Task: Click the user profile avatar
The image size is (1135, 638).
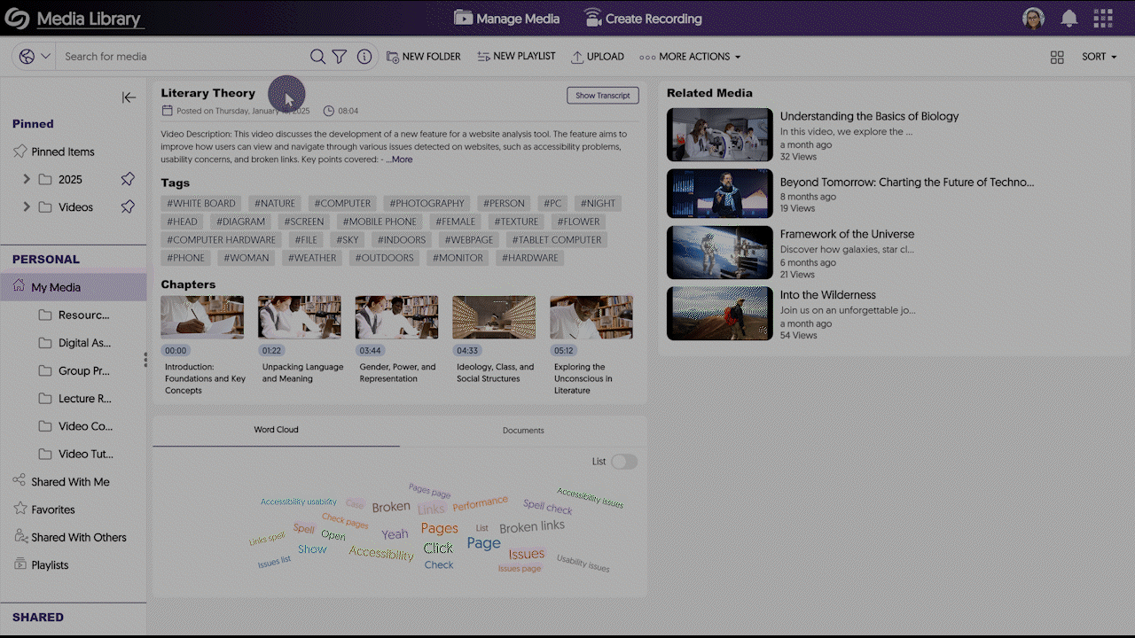Action: pyautogui.click(x=1033, y=19)
